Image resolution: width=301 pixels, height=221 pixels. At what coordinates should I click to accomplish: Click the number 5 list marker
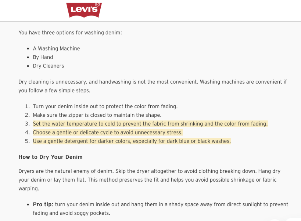coord(27,141)
